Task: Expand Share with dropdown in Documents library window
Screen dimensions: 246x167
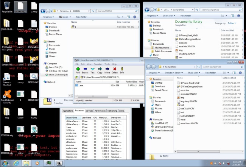Action: (169, 16)
